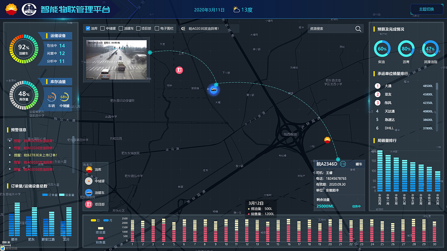Toggle the 月 series in the bottom chart legend
Image resolution: width=447 pixels, height=251 pixels.
pos(108,220)
